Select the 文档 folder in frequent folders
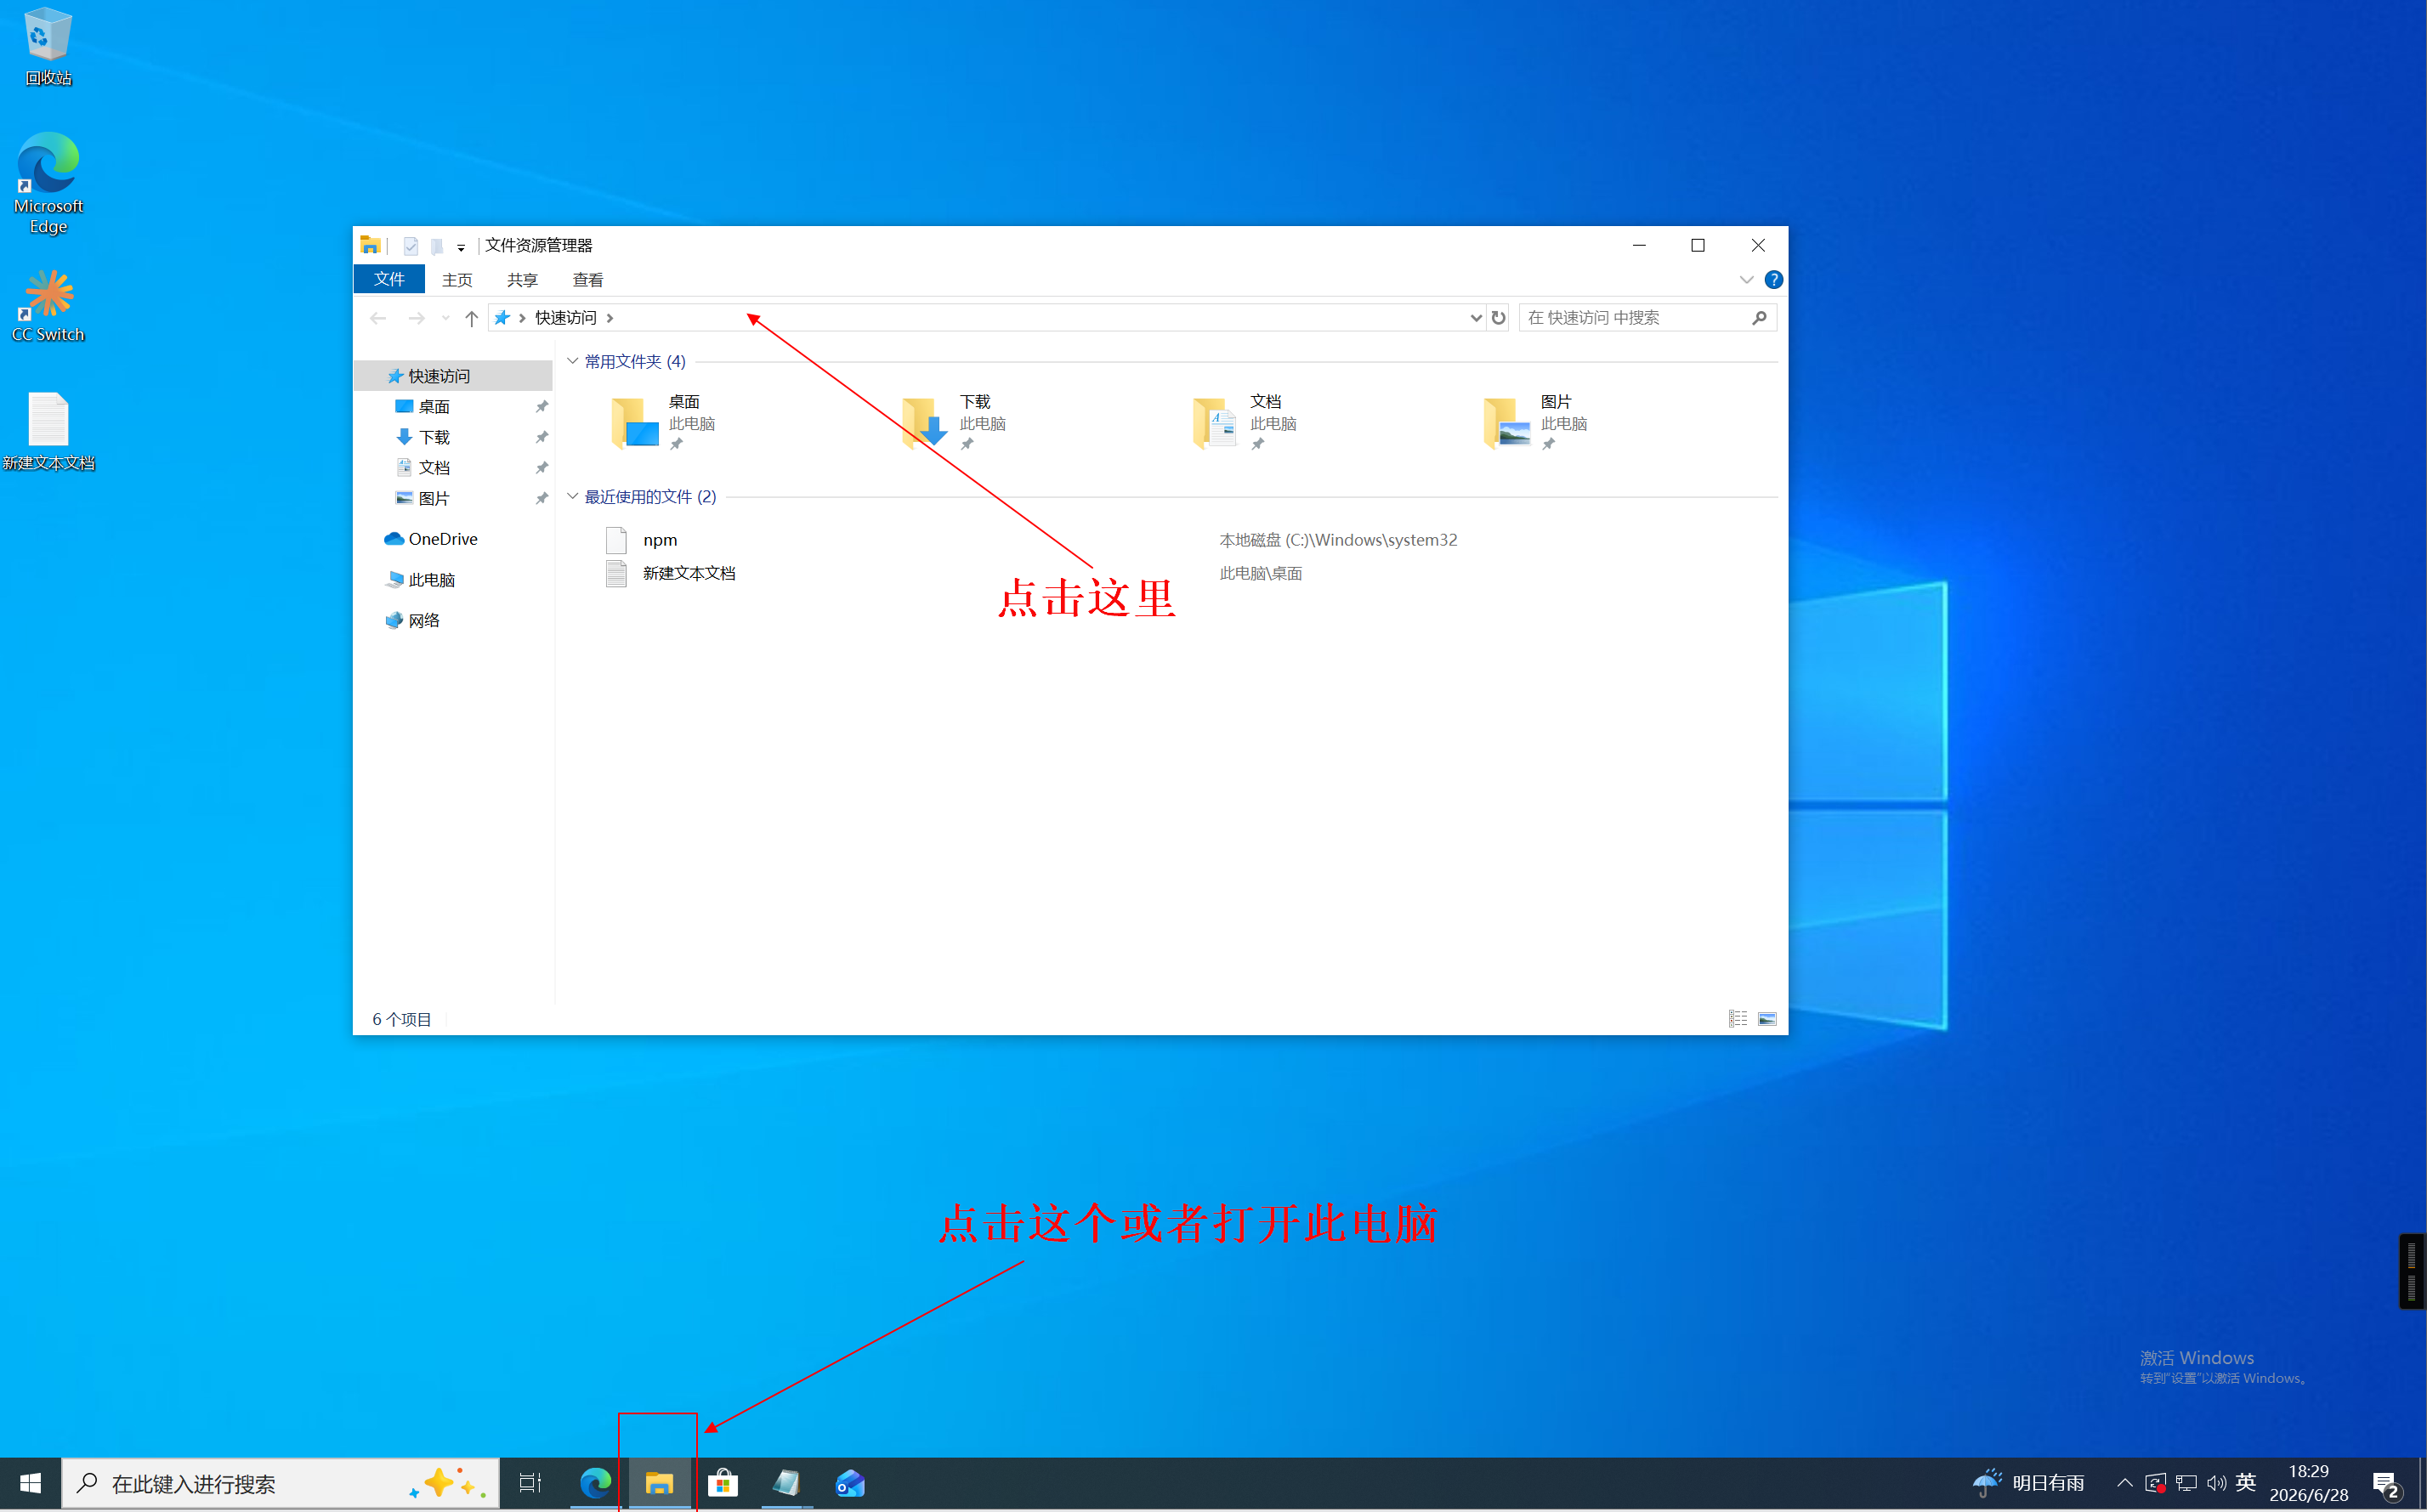The image size is (2427, 1512). point(1246,421)
